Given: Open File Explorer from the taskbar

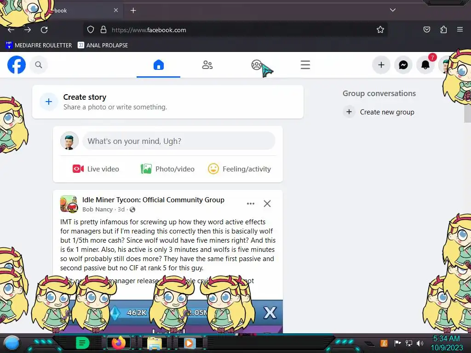Looking at the screenshot, I should tap(154, 343).
